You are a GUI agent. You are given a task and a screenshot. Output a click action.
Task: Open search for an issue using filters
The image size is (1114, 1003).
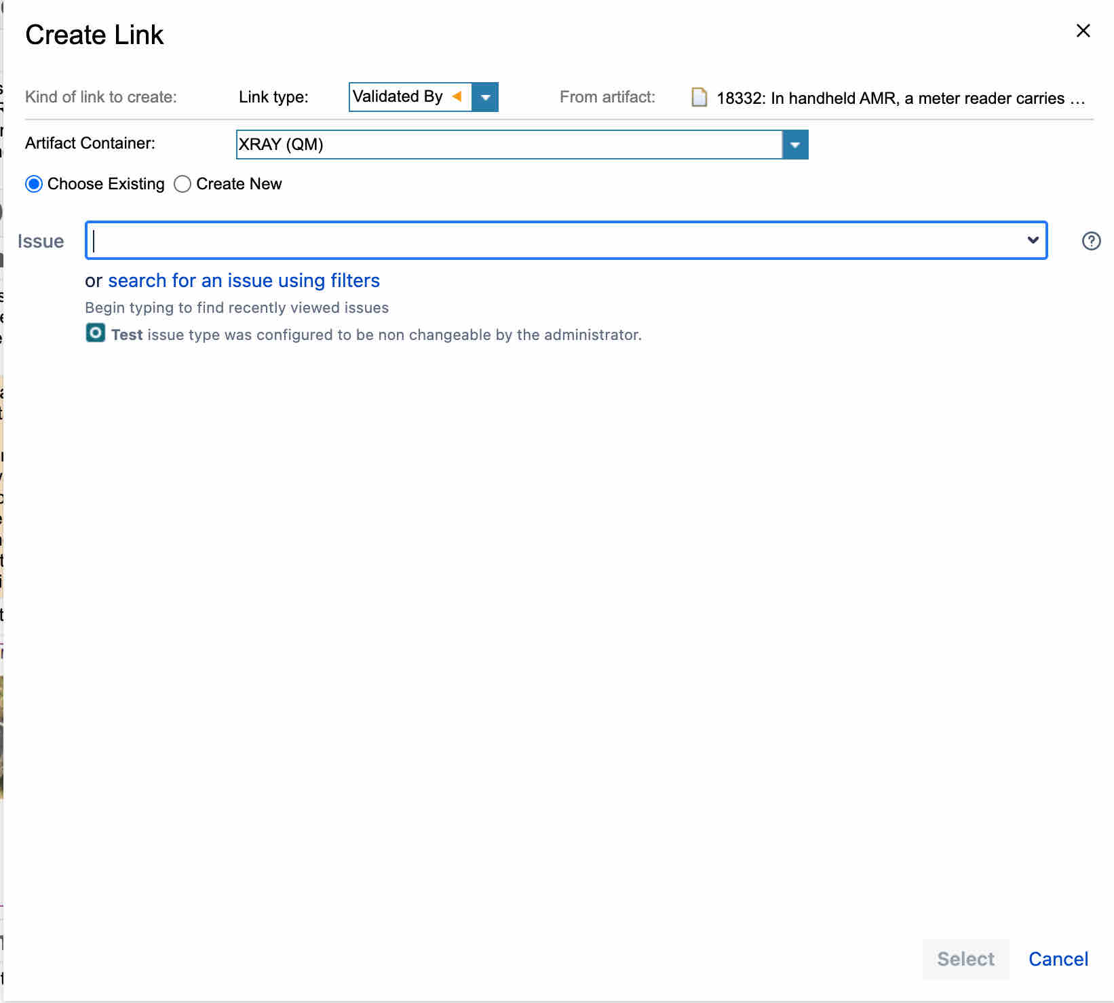coord(244,280)
